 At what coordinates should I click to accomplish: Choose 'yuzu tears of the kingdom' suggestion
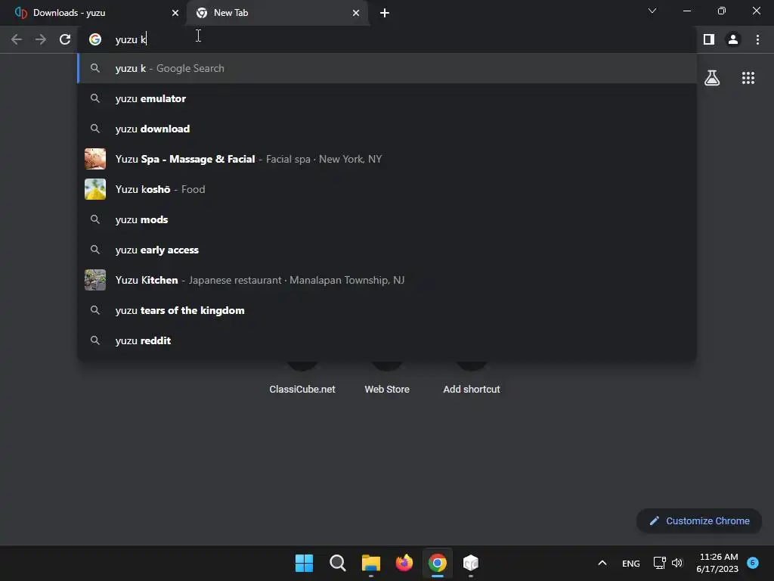(x=387, y=310)
